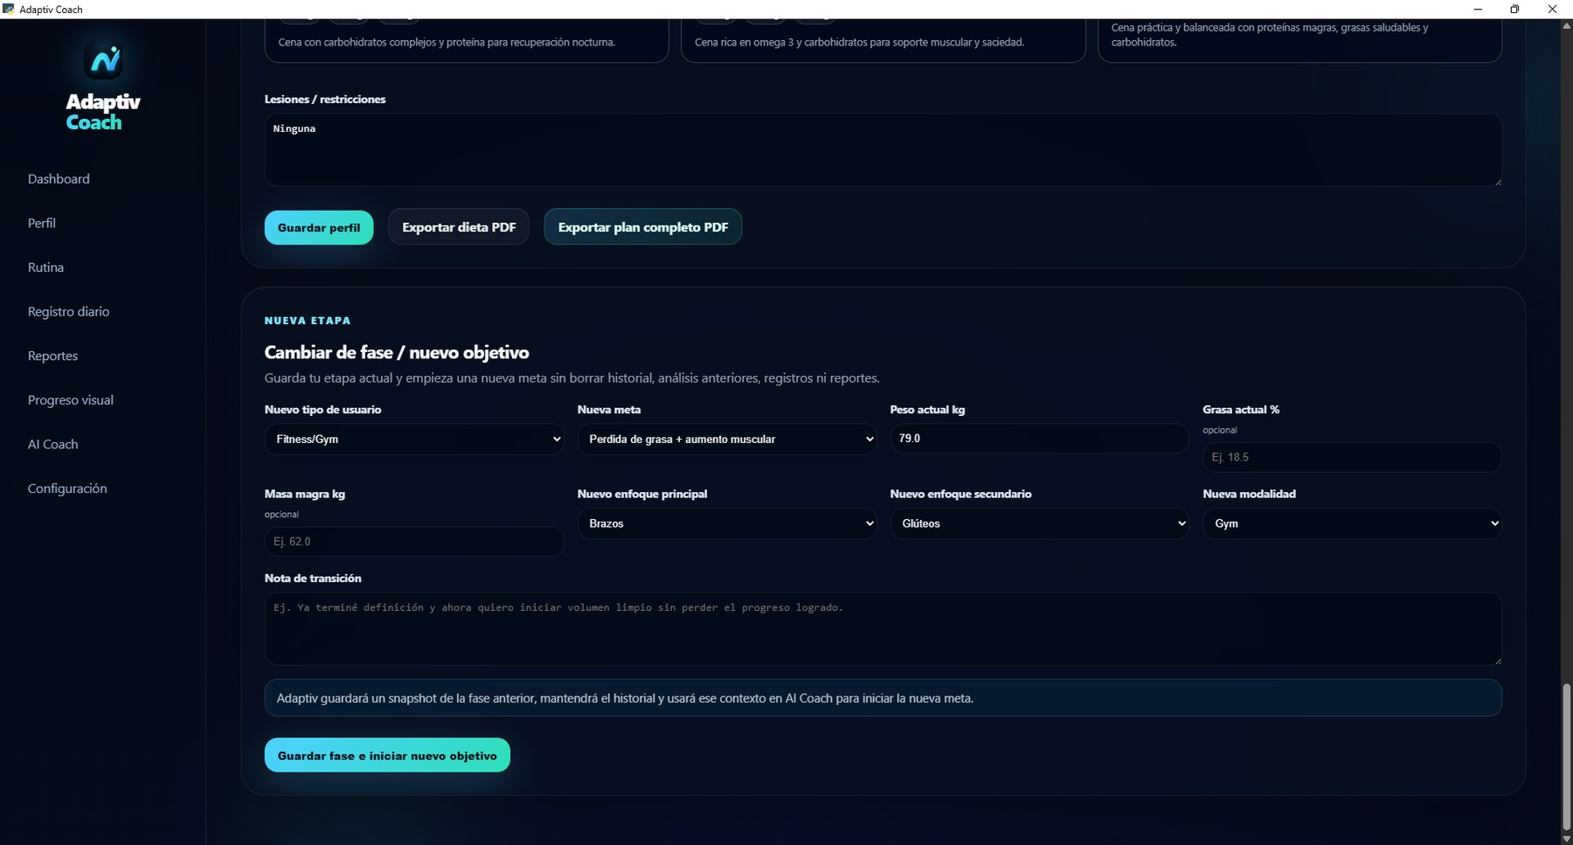Open the Dashboard section

pyautogui.click(x=59, y=179)
